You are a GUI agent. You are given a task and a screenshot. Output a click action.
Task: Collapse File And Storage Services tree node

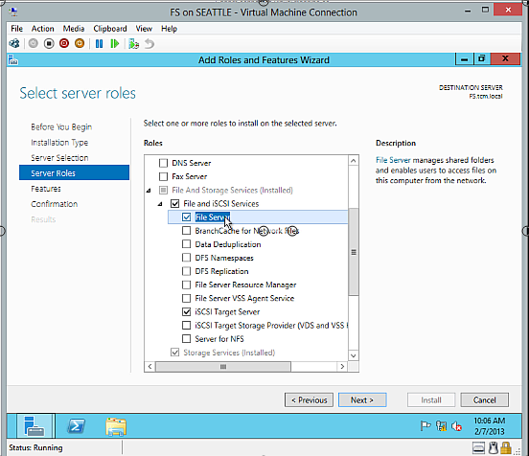coord(149,191)
